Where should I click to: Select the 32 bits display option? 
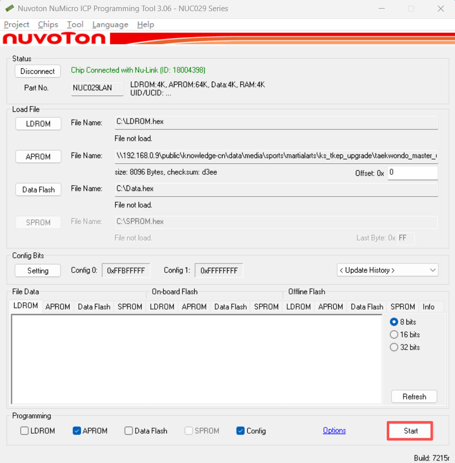(394, 348)
